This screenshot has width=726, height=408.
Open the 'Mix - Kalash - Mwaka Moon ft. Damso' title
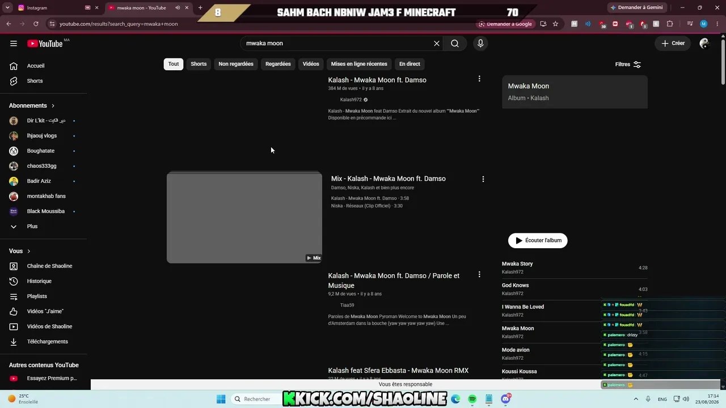coord(389,178)
